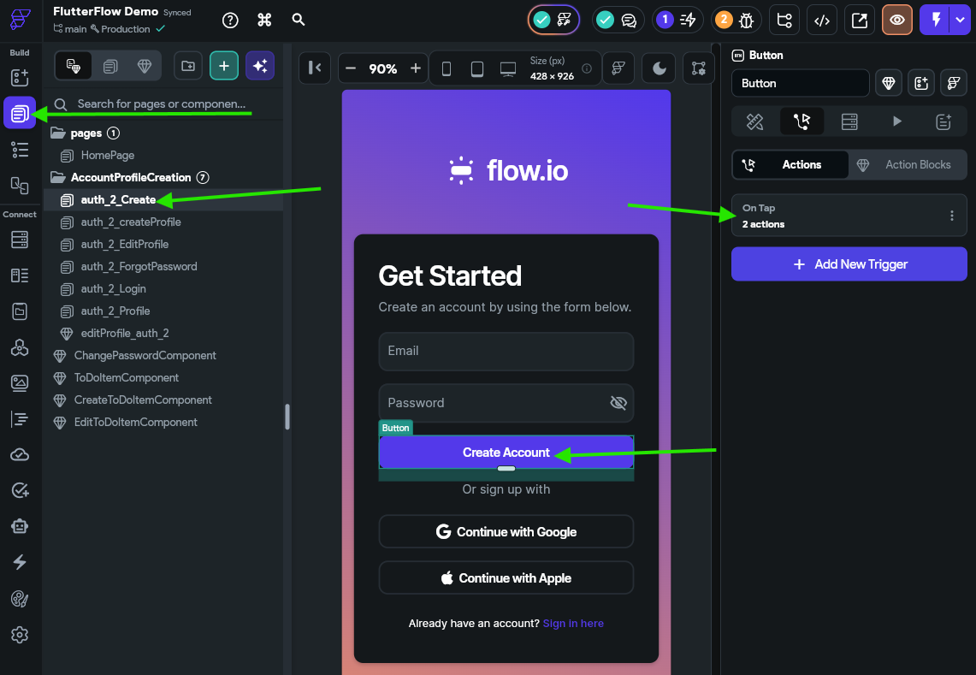Open the App Values sidebar icon
This screenshot has height=675, width=976.
pyautogui.click(x=20, y=311)
